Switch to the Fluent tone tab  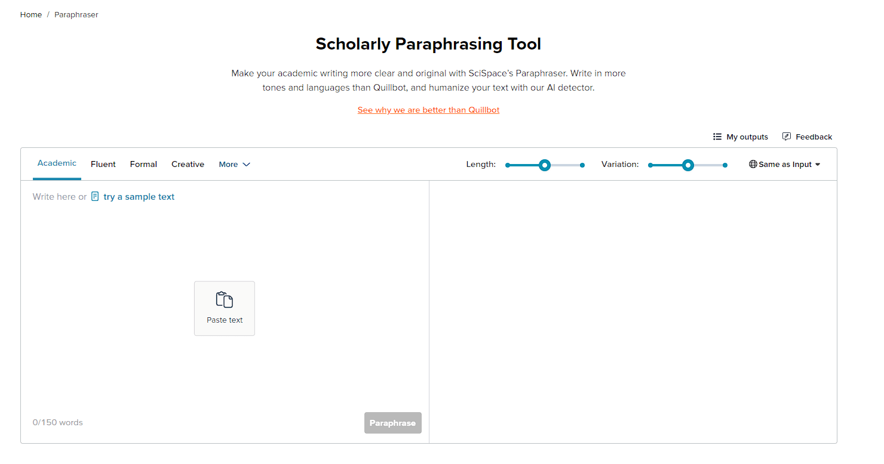(103, 164)
